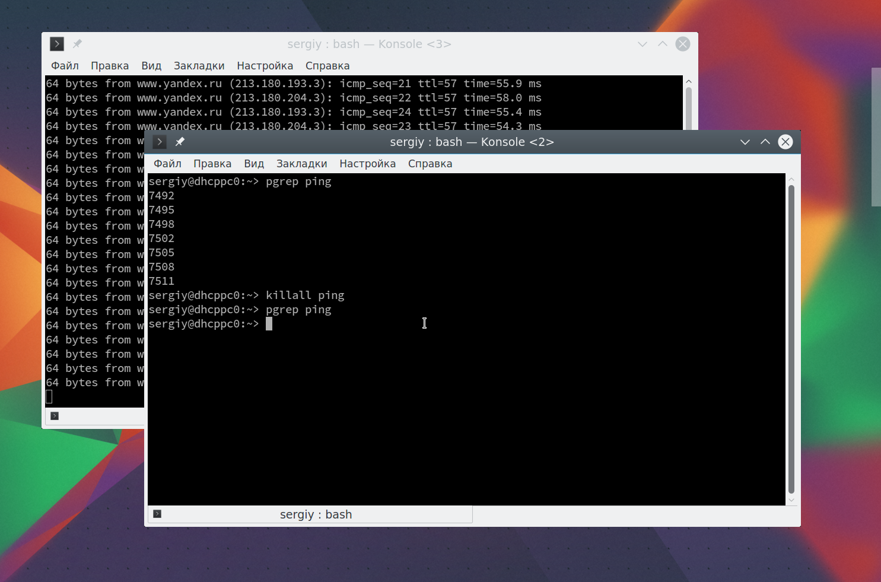The height and width of the screenshot is (582, 881).
Task: Maximize the Konsole <3> window with the up arrow
Action: click(663, 44)
